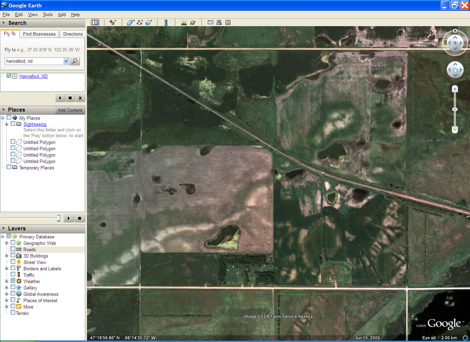Expand the Weather layer tree node
Image resolution: width=470 pixels, height=342 pixels.
point(6,281)
